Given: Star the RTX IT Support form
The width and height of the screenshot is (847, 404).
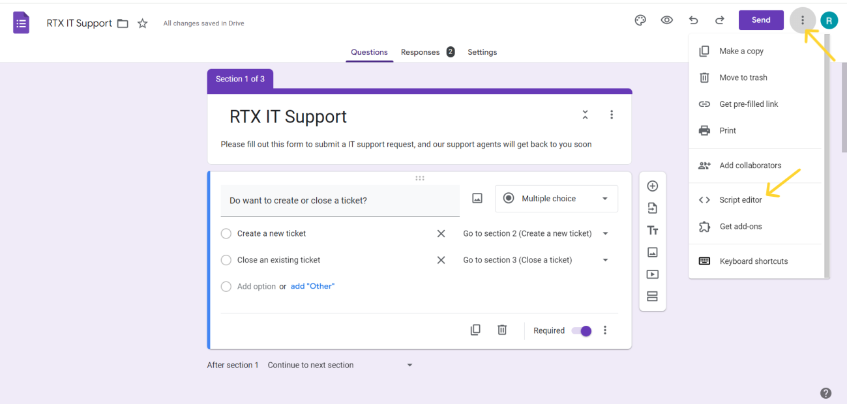Looking at the screenshot, I should pyautogui.click(x=142, y=23).
